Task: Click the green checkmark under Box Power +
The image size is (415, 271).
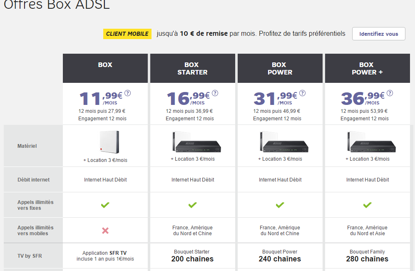Action: (x=367, y=205)
